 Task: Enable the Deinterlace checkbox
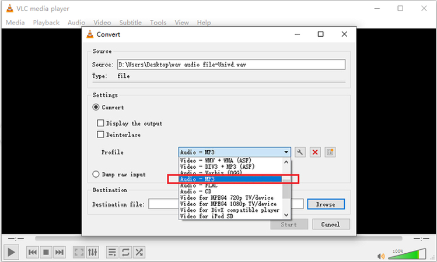(100, 134)
